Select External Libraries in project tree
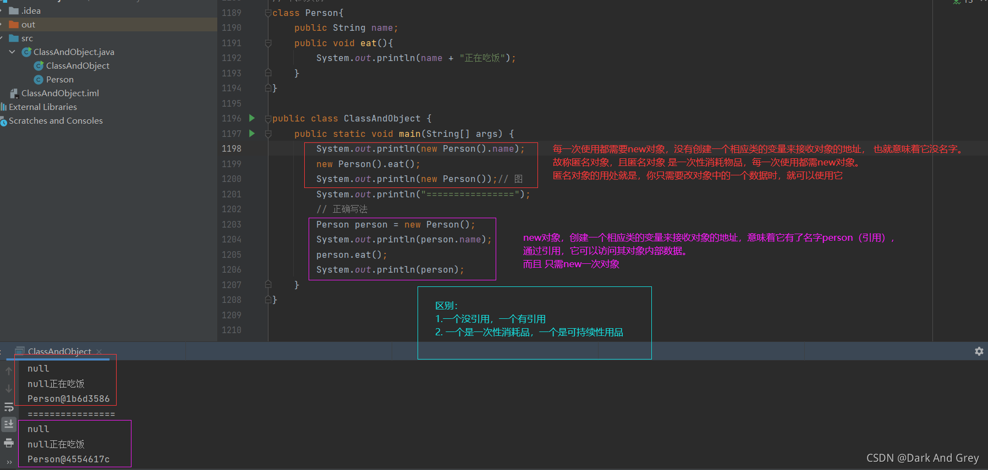The image size is (988, 470). [43, 107]
